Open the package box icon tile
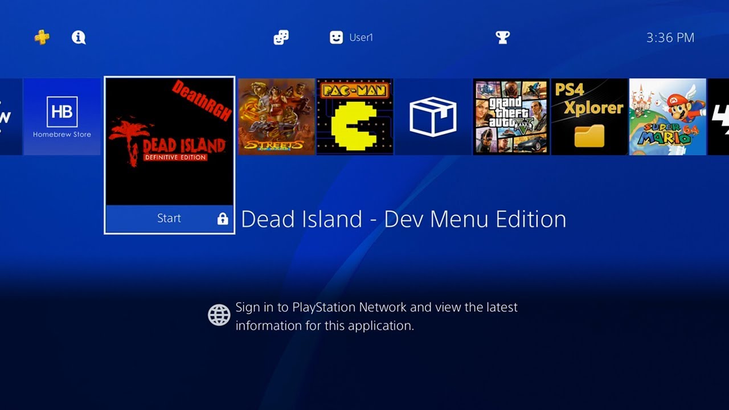Viewport: 729px width, 410px height. 433,117
